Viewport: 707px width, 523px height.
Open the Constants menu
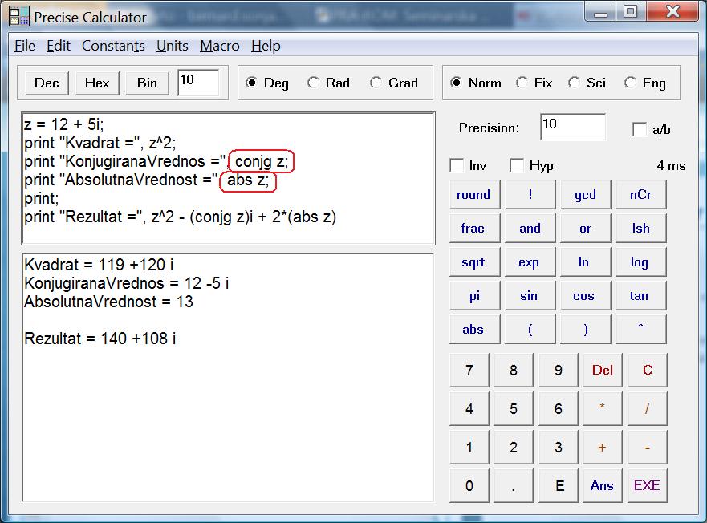tap(113, 46)
